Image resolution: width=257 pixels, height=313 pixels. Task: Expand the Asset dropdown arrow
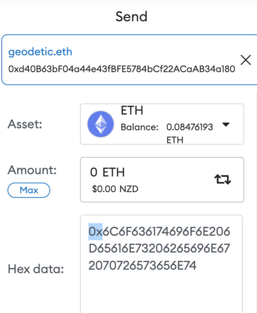point(226,125)
